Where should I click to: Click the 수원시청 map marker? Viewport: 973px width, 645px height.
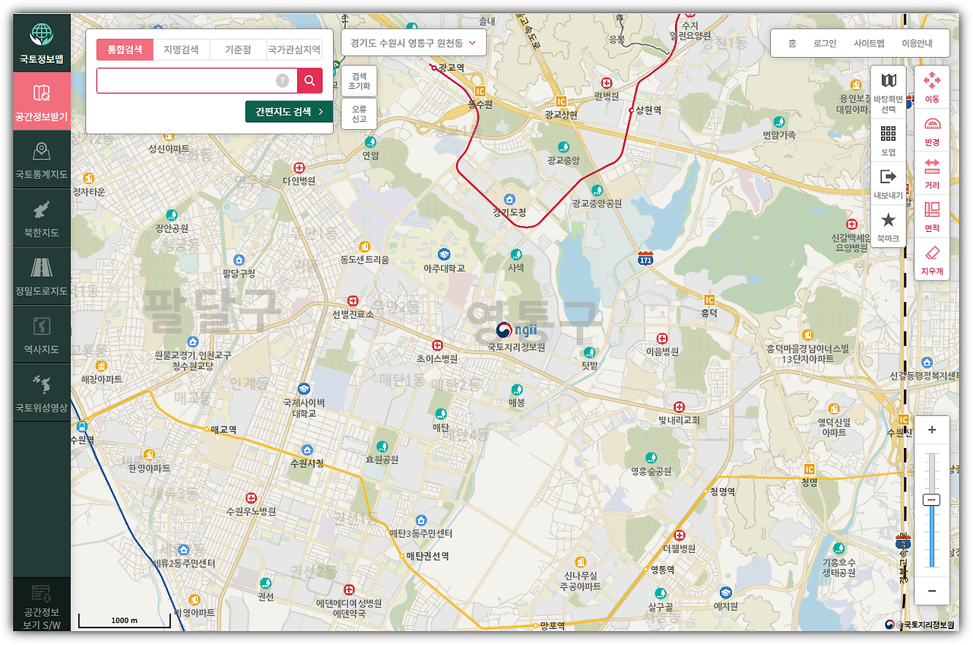pos(307,450)
